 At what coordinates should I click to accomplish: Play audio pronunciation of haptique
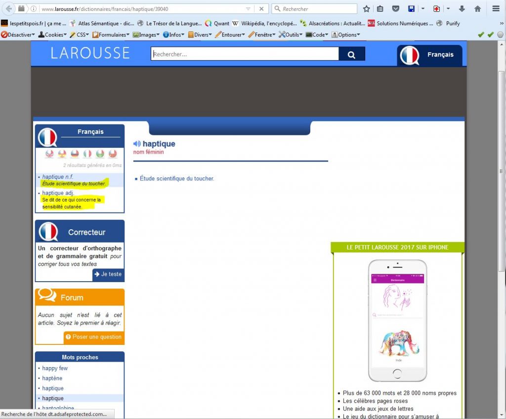(137, 144)
